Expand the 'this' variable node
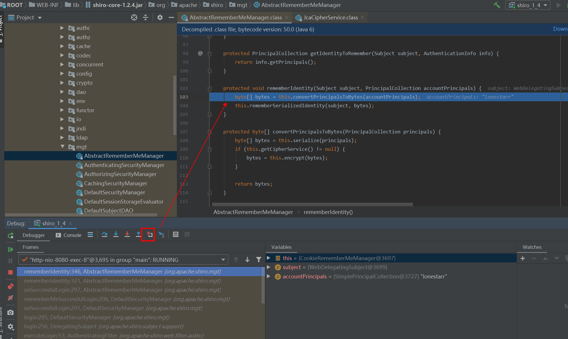Screen dimensions: 568x339 tap(269, 258)
